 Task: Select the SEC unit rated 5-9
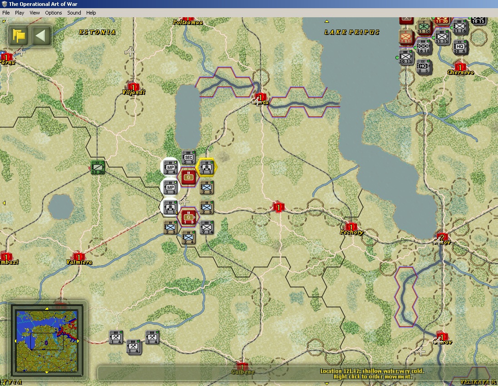(189, 158)
